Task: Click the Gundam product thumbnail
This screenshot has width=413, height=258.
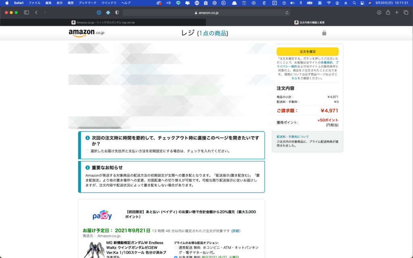Action: pos(94,250)
